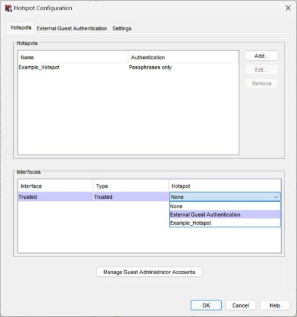
Task: Select the Example_Hotspot row in Hotspots list
Action: tap(128, 67)
